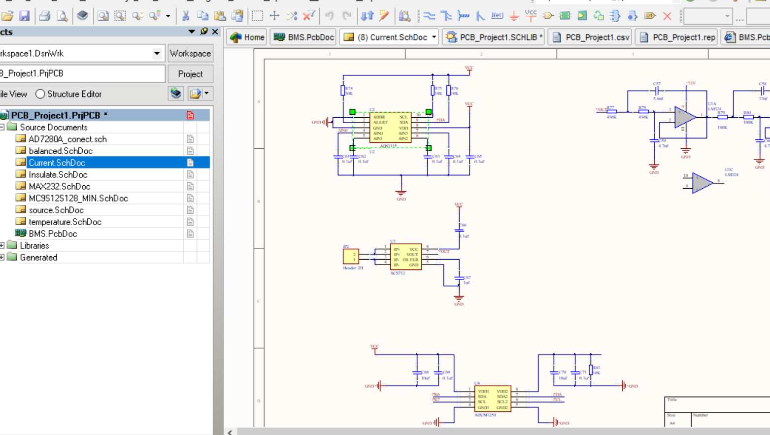Open the zoom selected objects dropdown arrow
Viewport: 770px width, 435px height.
coord(168,16)
